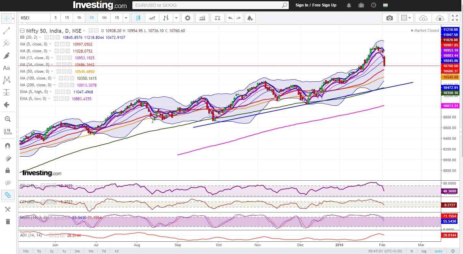Click the trash icon to remove drawings
The width and height of the screenshot is (463, 254).
[7, 222]
